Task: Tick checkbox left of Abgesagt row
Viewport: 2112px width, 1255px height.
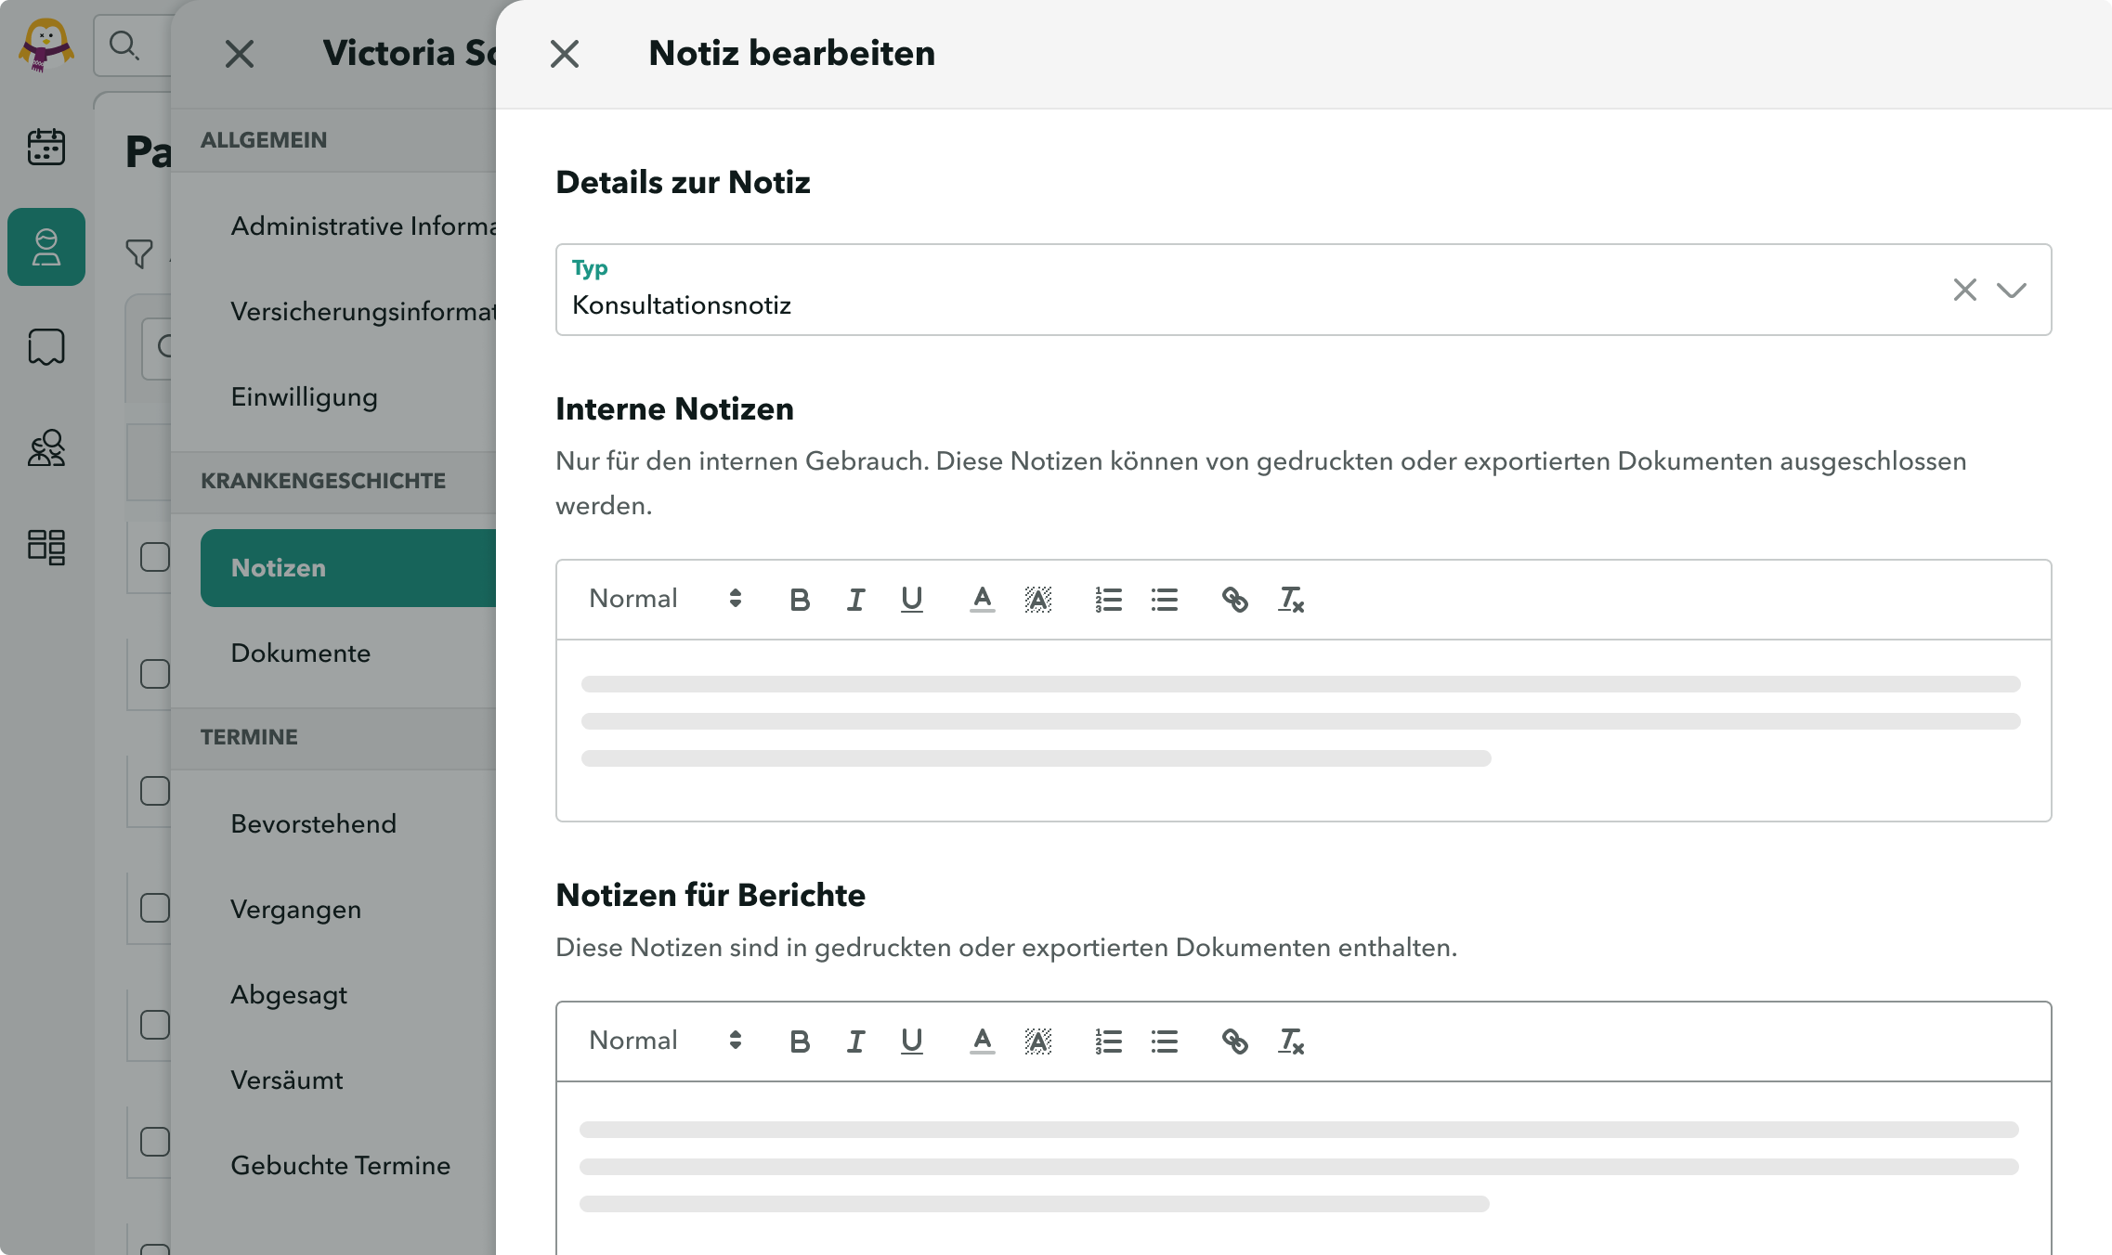Action: tap(154, 1025)
